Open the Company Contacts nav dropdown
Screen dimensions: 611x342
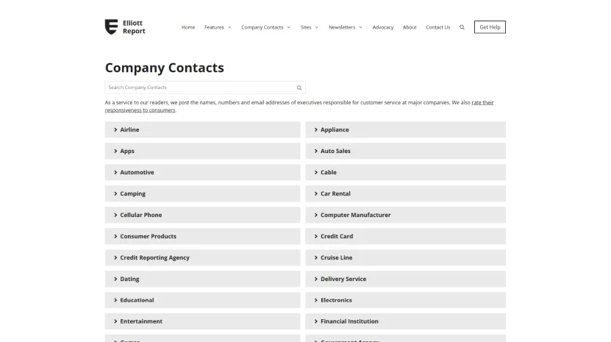pyautogui.click(x=265, y=27)
